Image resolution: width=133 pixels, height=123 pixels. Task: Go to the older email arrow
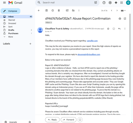click(x=117, y=10)
